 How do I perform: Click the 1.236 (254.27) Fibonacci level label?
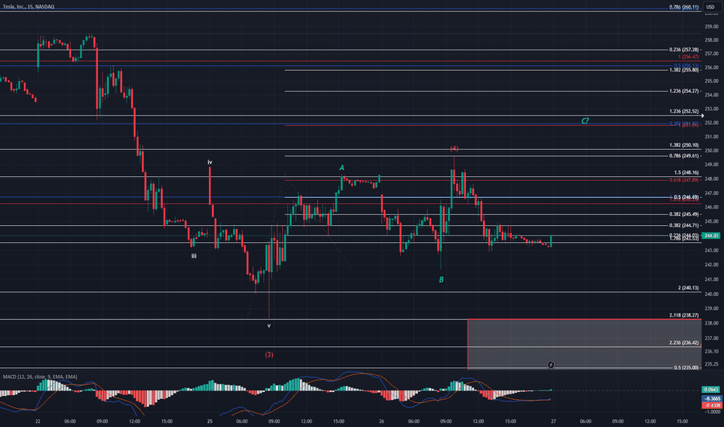[x=684, y=91]
